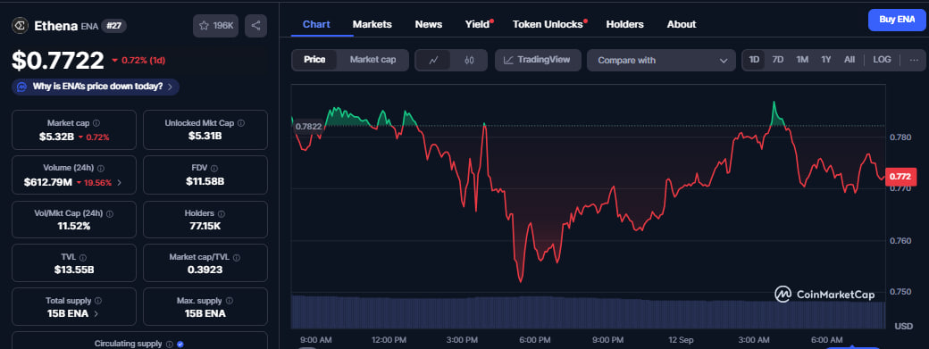Click Market cap value $5.32B

(57, 137)
